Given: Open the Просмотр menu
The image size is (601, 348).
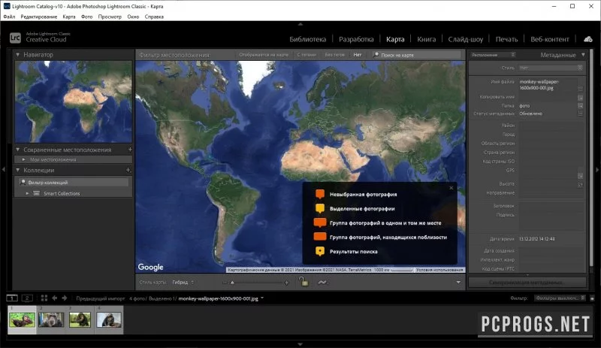Looking at the screenshot, I should [x=110, y=17].
